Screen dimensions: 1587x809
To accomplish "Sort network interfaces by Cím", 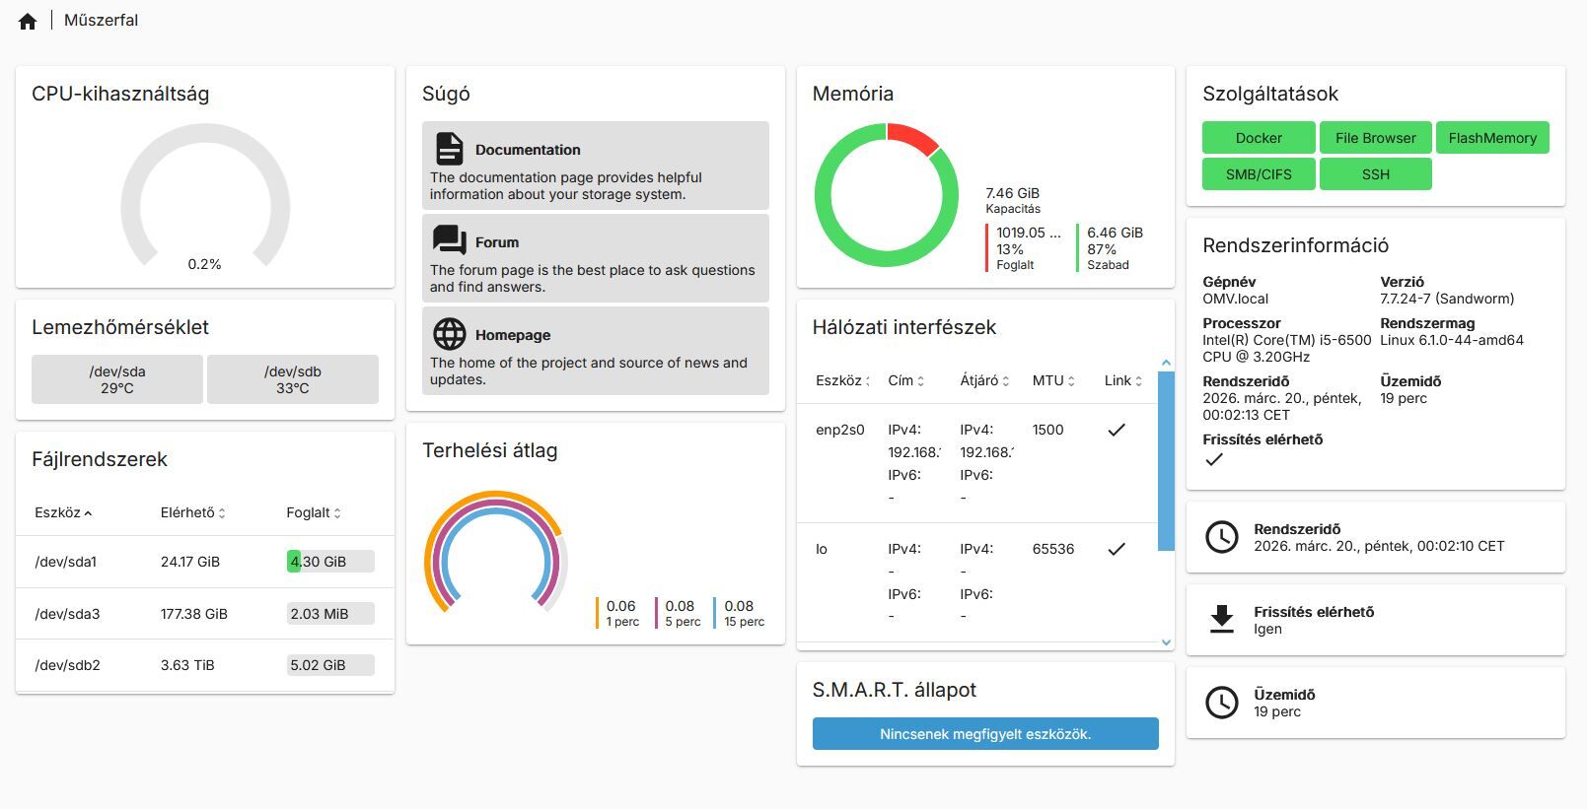I will coord(905,380).
